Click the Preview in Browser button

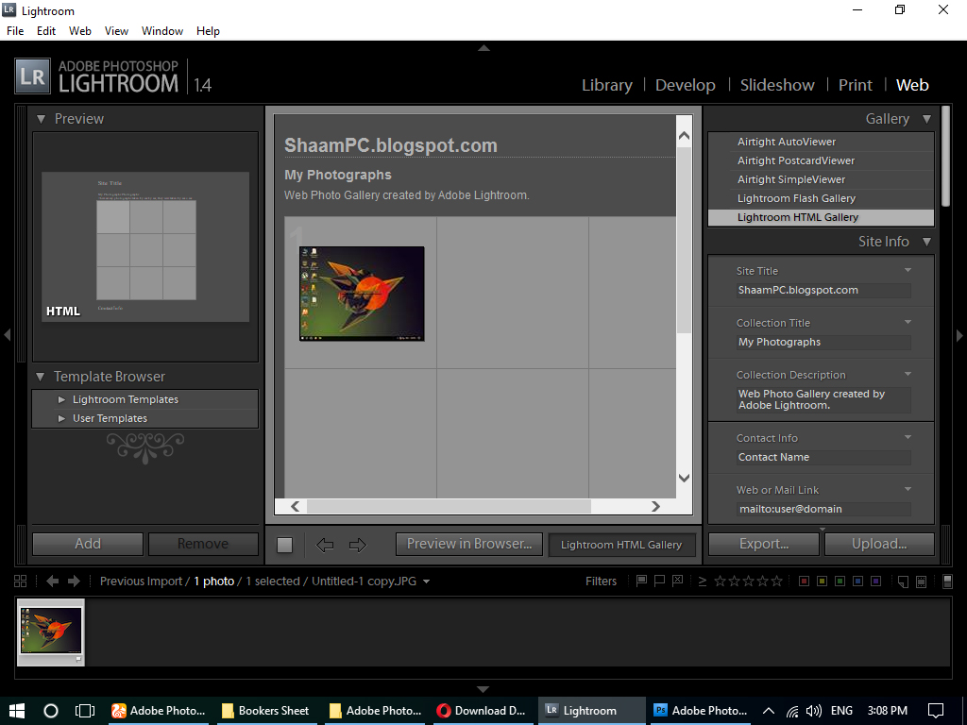tap(469, 544)
